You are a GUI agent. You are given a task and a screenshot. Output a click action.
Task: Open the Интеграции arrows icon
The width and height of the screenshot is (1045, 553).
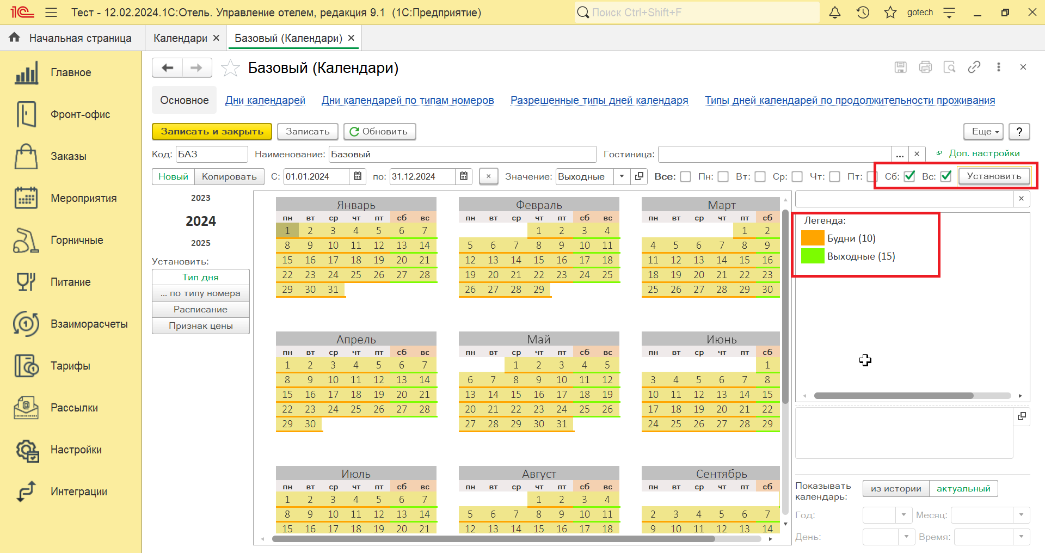[x=26, y=491]
